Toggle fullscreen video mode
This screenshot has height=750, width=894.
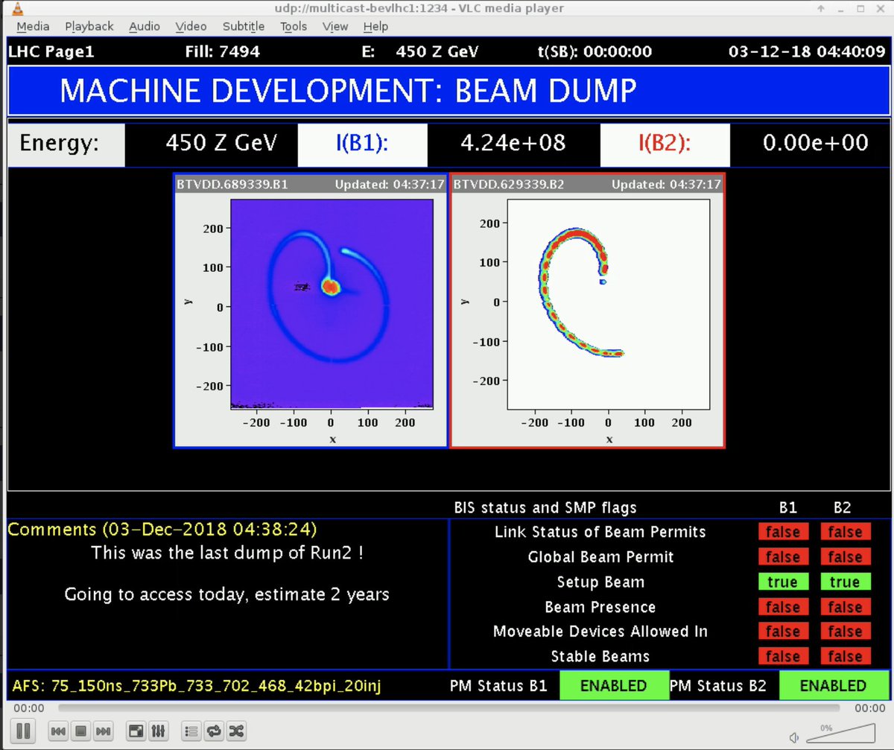click(x=136, y=731)
